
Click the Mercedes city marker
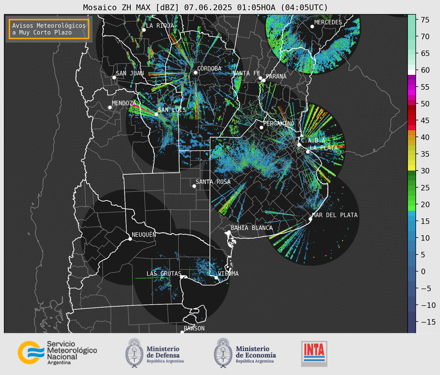click(312, 27)
